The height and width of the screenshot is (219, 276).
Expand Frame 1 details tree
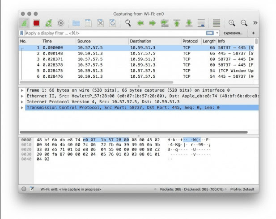tap(22, 90)
